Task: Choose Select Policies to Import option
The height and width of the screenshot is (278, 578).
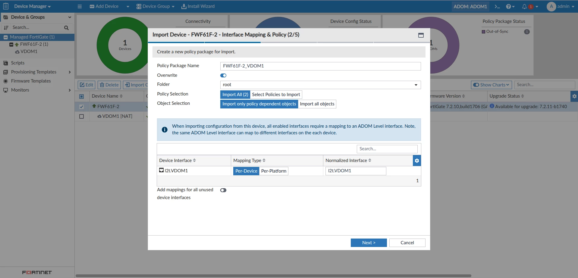Action: (x=276, y=95)
